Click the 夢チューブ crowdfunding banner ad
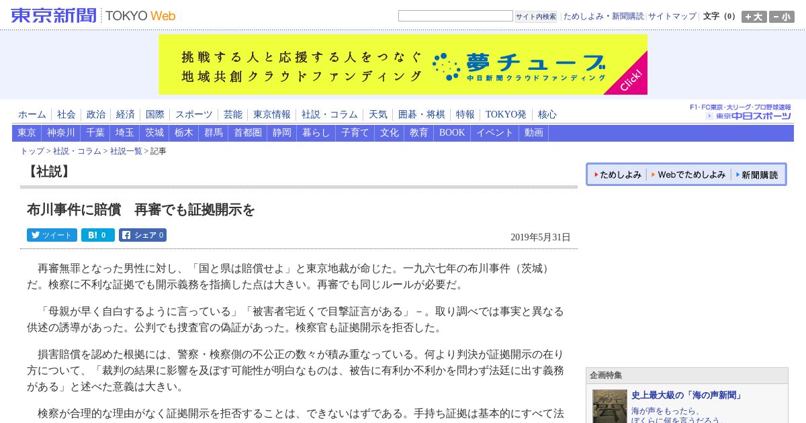The width and height of the screenshot is (806, 423). click(403, 64)
